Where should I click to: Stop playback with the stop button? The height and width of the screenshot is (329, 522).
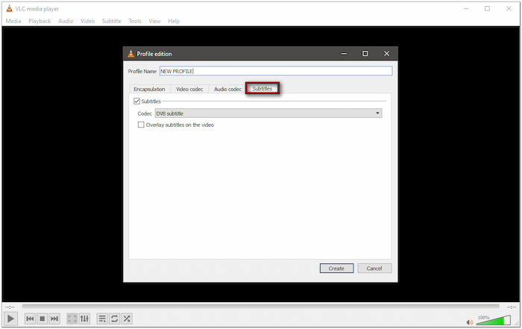tap(43, 319)
